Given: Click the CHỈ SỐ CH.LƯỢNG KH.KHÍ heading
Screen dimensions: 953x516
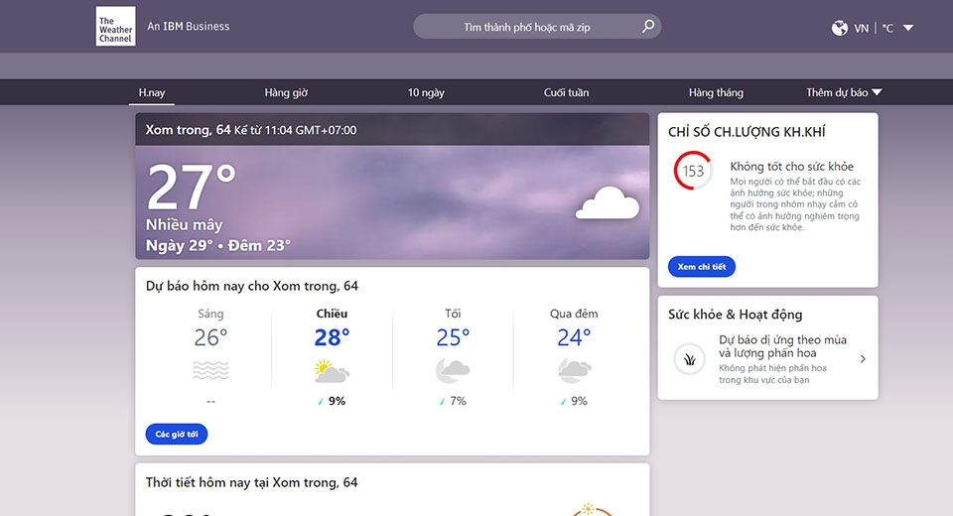Looking at the screenshot, I should (747, 132).
